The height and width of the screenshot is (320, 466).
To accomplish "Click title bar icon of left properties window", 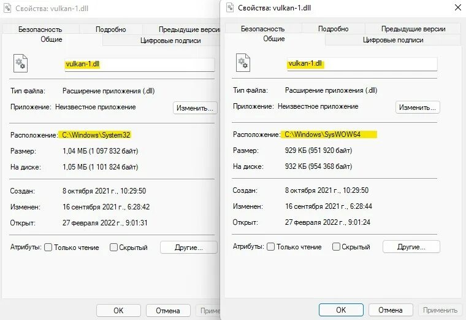I will point(7,8).
